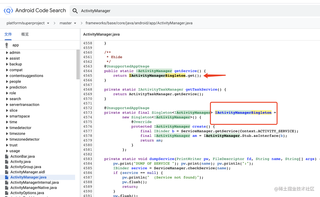Click the frameworks/base/core/java/android/app/ActivityManager.java breadcrumb path
The width and height of the screenshot is (320, 197).
point(139,23)
